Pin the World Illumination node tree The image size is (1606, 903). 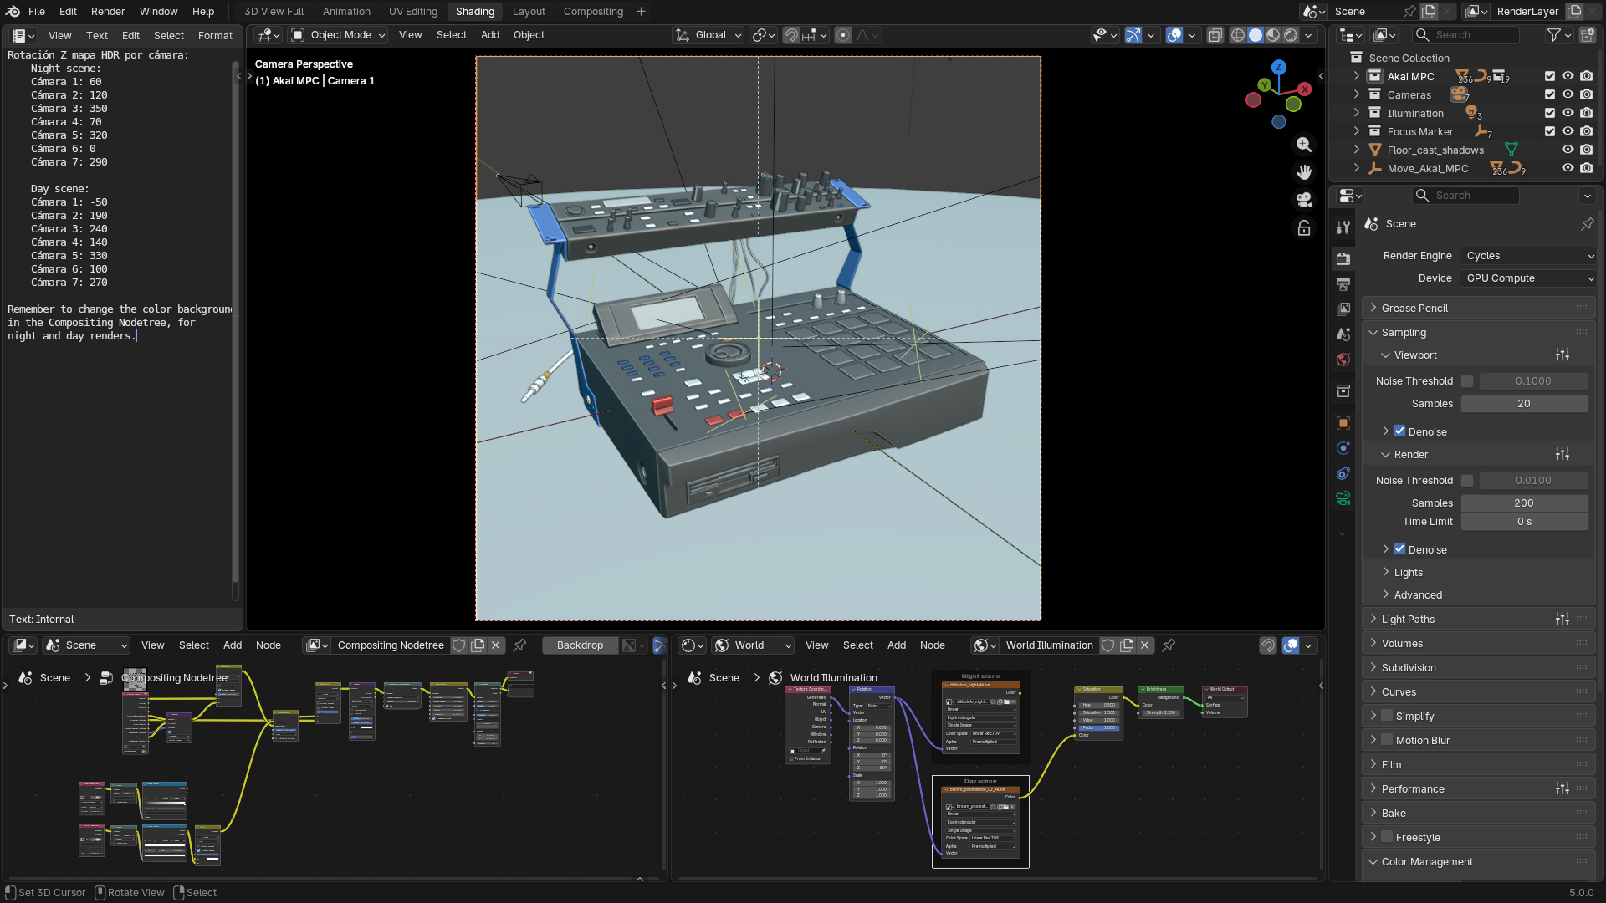coord(1169,645)
